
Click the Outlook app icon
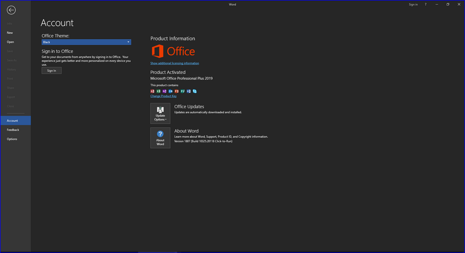tap(171, 91)
